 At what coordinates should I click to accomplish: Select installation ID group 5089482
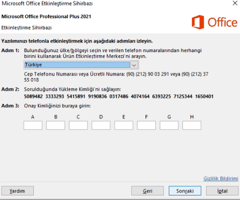pyautogui.click(x=33, y=97)
